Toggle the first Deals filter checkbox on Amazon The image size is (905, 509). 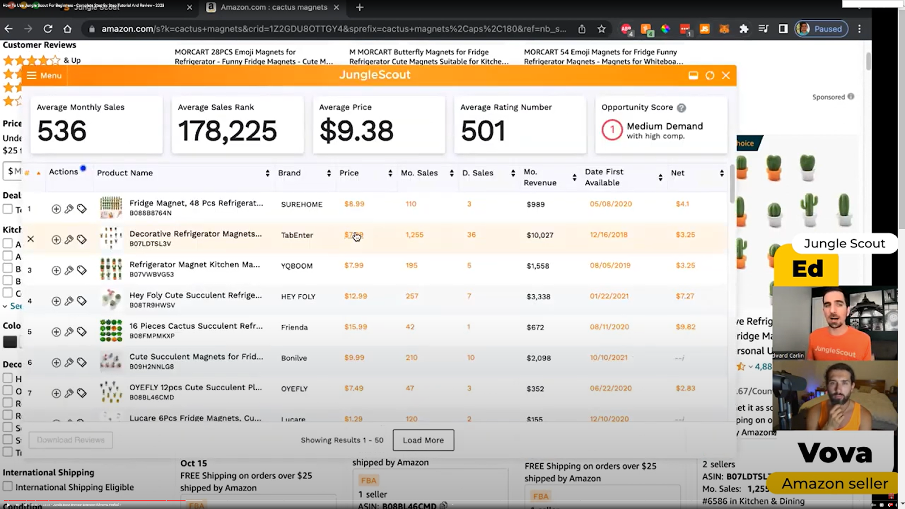[x=7, y=209]
